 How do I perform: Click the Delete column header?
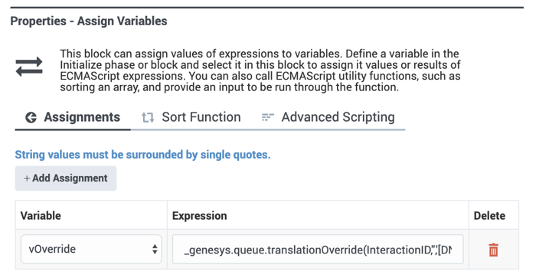[x=489, y=216]
